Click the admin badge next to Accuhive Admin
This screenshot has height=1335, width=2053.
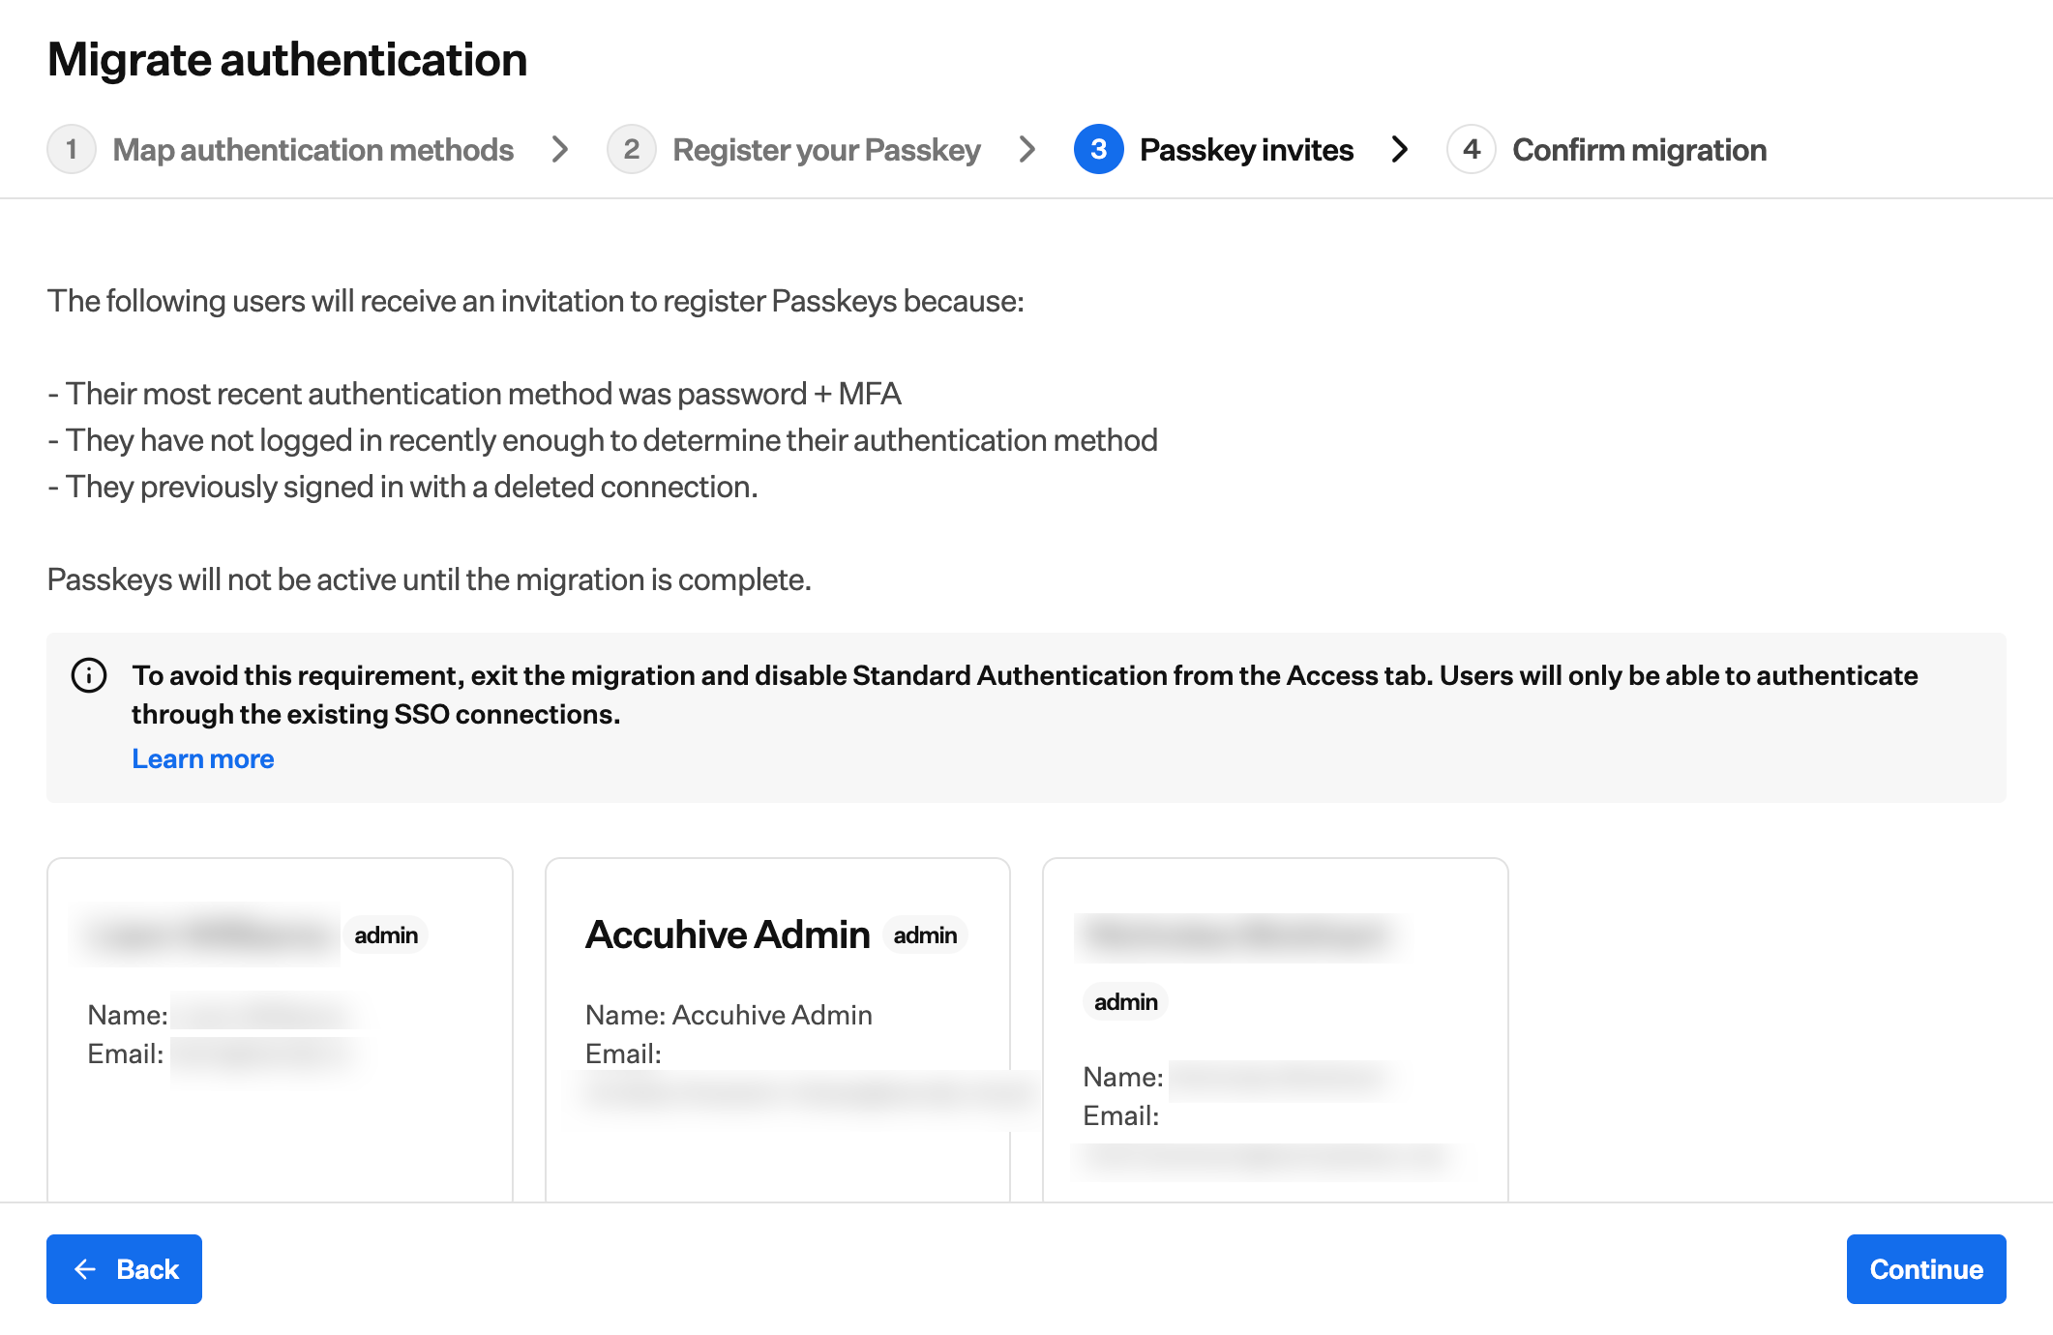click(926, 934)
